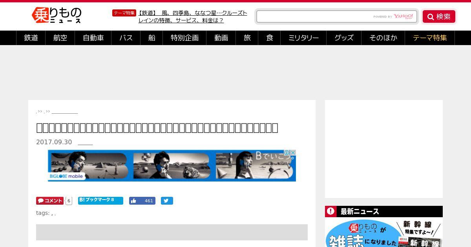Click the BIGLOBE mobile banner ad
This screenshot has height=247, width=471.
[x=172, y=165]
